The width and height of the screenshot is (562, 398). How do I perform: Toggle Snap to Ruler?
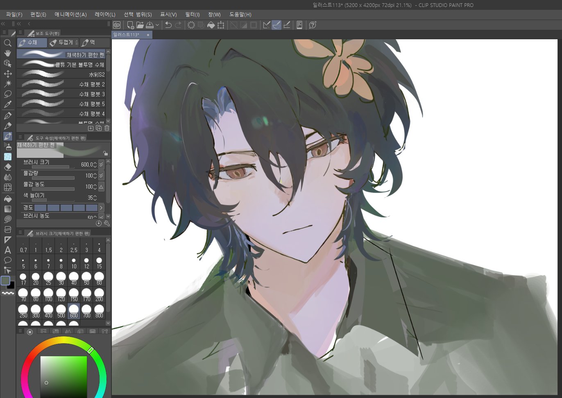267,25
